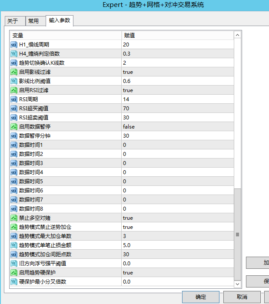The image size is (269, 304).
Task: Click the bool icon beside 启用RSI过滤
Action: point(14,90)
